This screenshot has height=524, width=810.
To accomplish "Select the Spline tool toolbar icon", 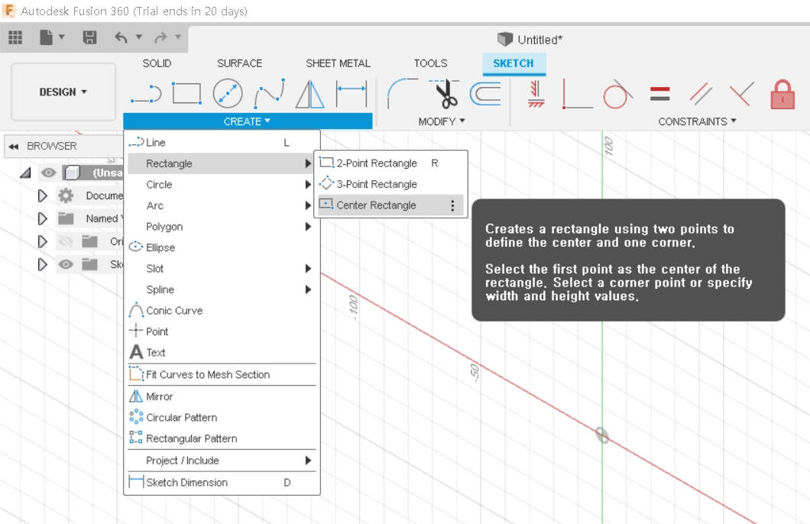I will point(269,93).
